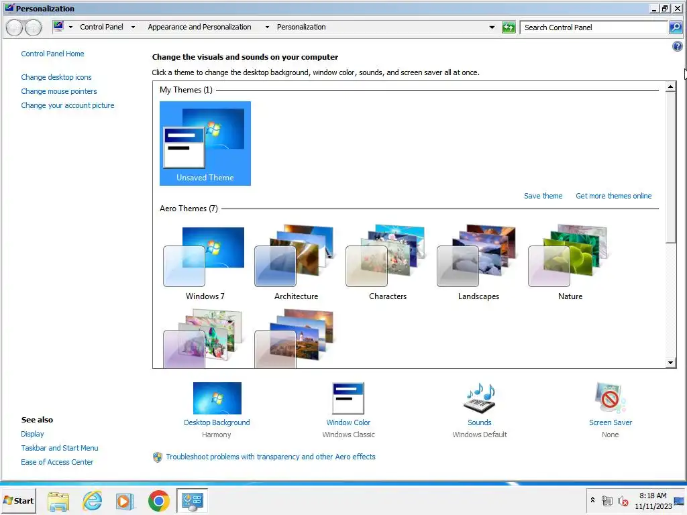Click Personalization breadcrumb item
This screenshot has height=515, width=687.
click(301, 27)
